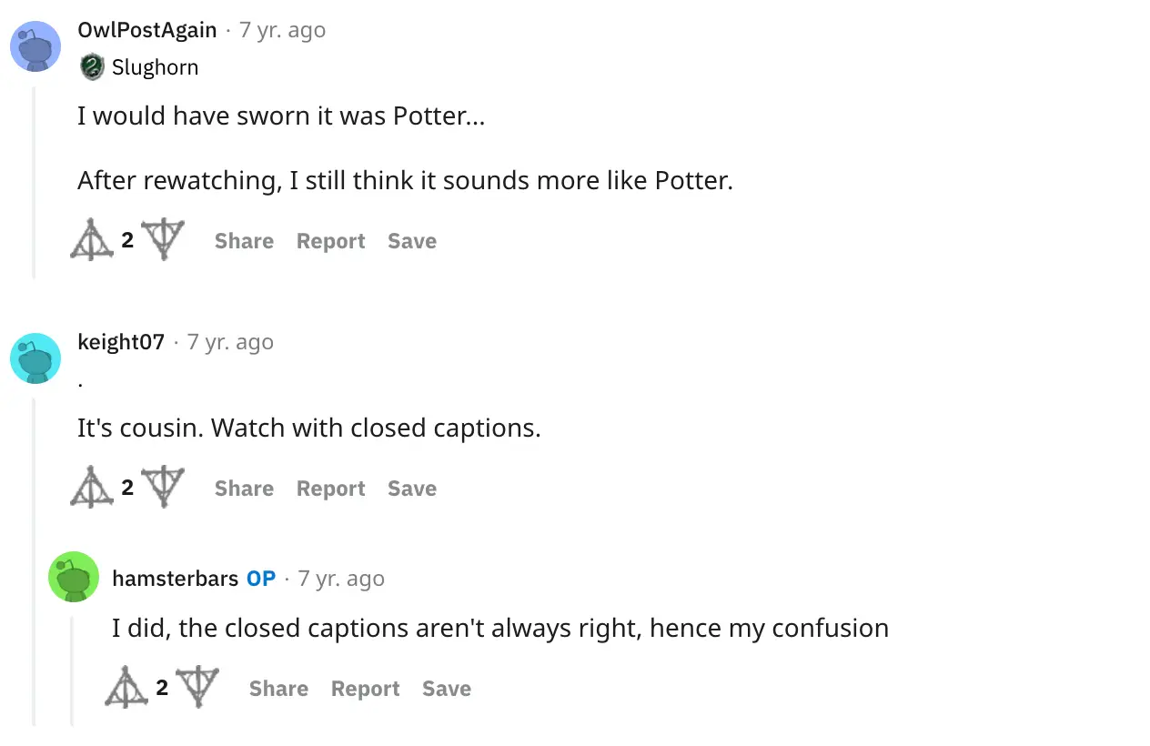1150x746 pixels.
Task: Click OwlPostAgain's blue avatar
Action: pos(35,46)
